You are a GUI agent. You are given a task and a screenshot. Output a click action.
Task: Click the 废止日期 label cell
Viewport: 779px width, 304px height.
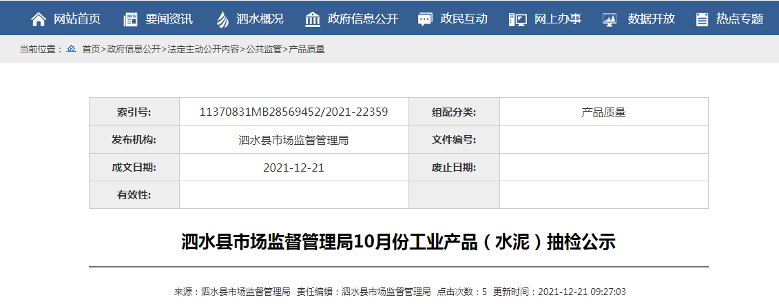pyautogui.click(x=454, y=168)
